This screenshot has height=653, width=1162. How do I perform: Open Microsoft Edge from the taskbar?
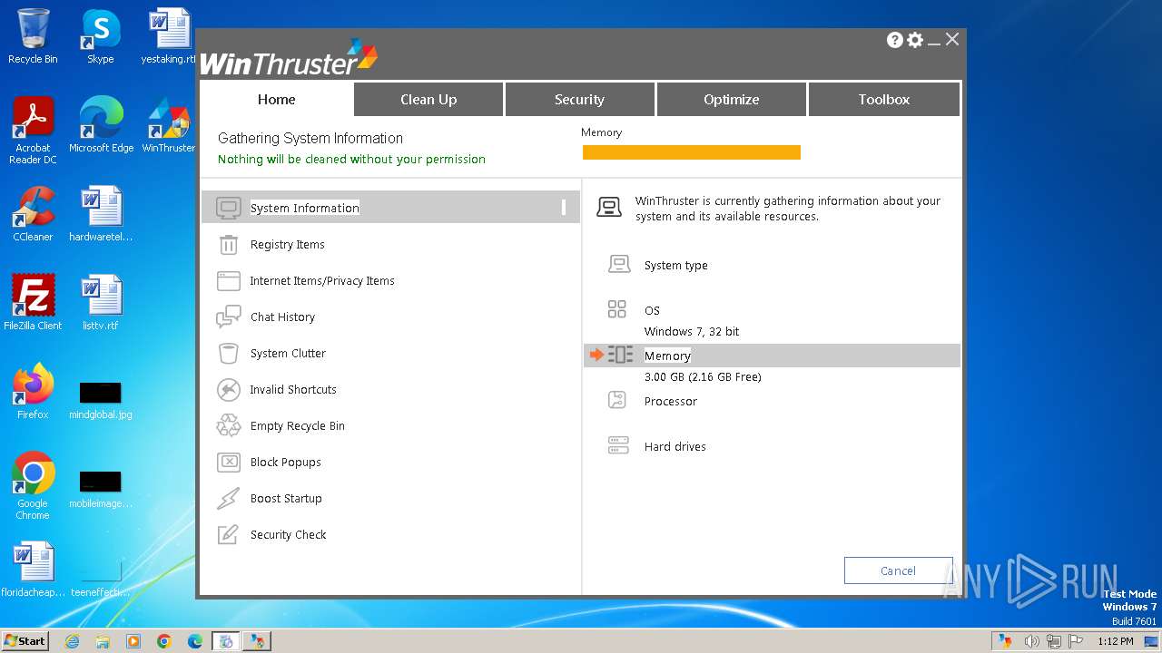pyautogui.click(x=195, y=641)
